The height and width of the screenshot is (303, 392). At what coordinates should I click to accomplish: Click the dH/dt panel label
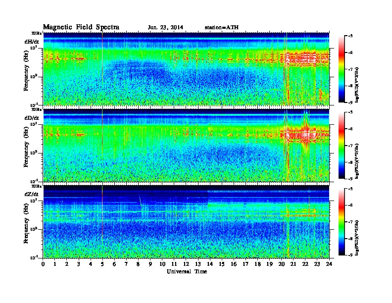pyautogui.click(x=32, y=42)
